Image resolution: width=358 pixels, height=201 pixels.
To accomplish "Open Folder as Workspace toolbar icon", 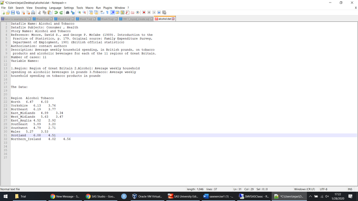I will pyautogui.click(x=133, y=13).
